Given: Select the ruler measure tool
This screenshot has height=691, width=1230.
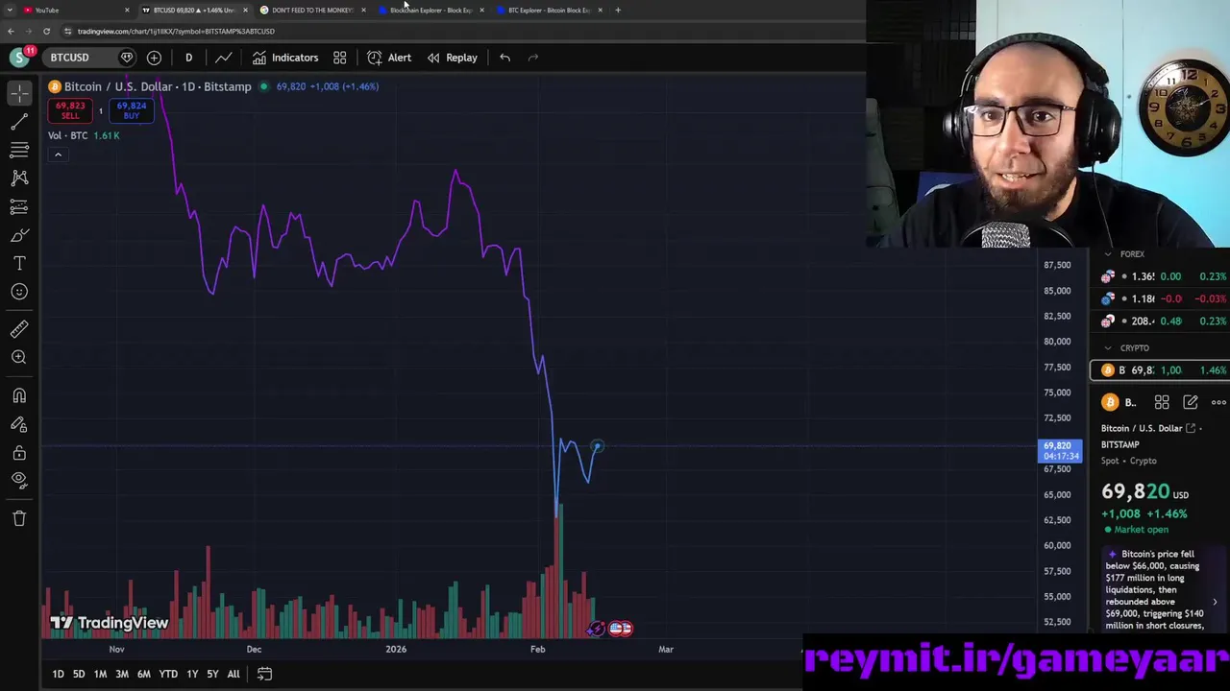Looking at the screenshot, I should (19, 329).
